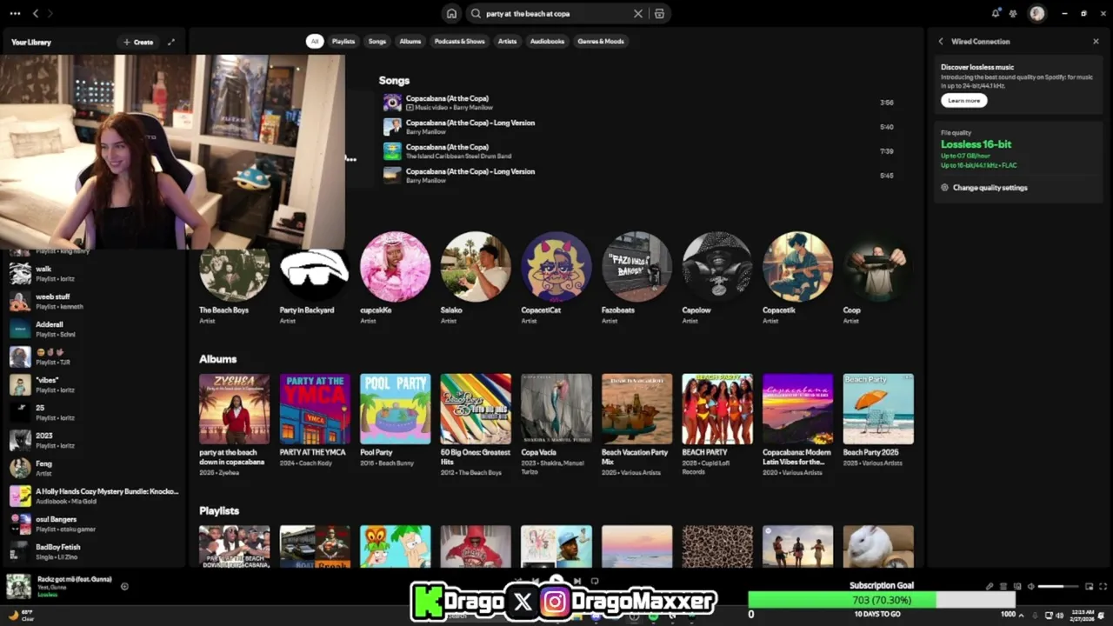Screen dimensions: 1113x626
Task: Open Connect to a device icon
Action: tap(1016, 586)
